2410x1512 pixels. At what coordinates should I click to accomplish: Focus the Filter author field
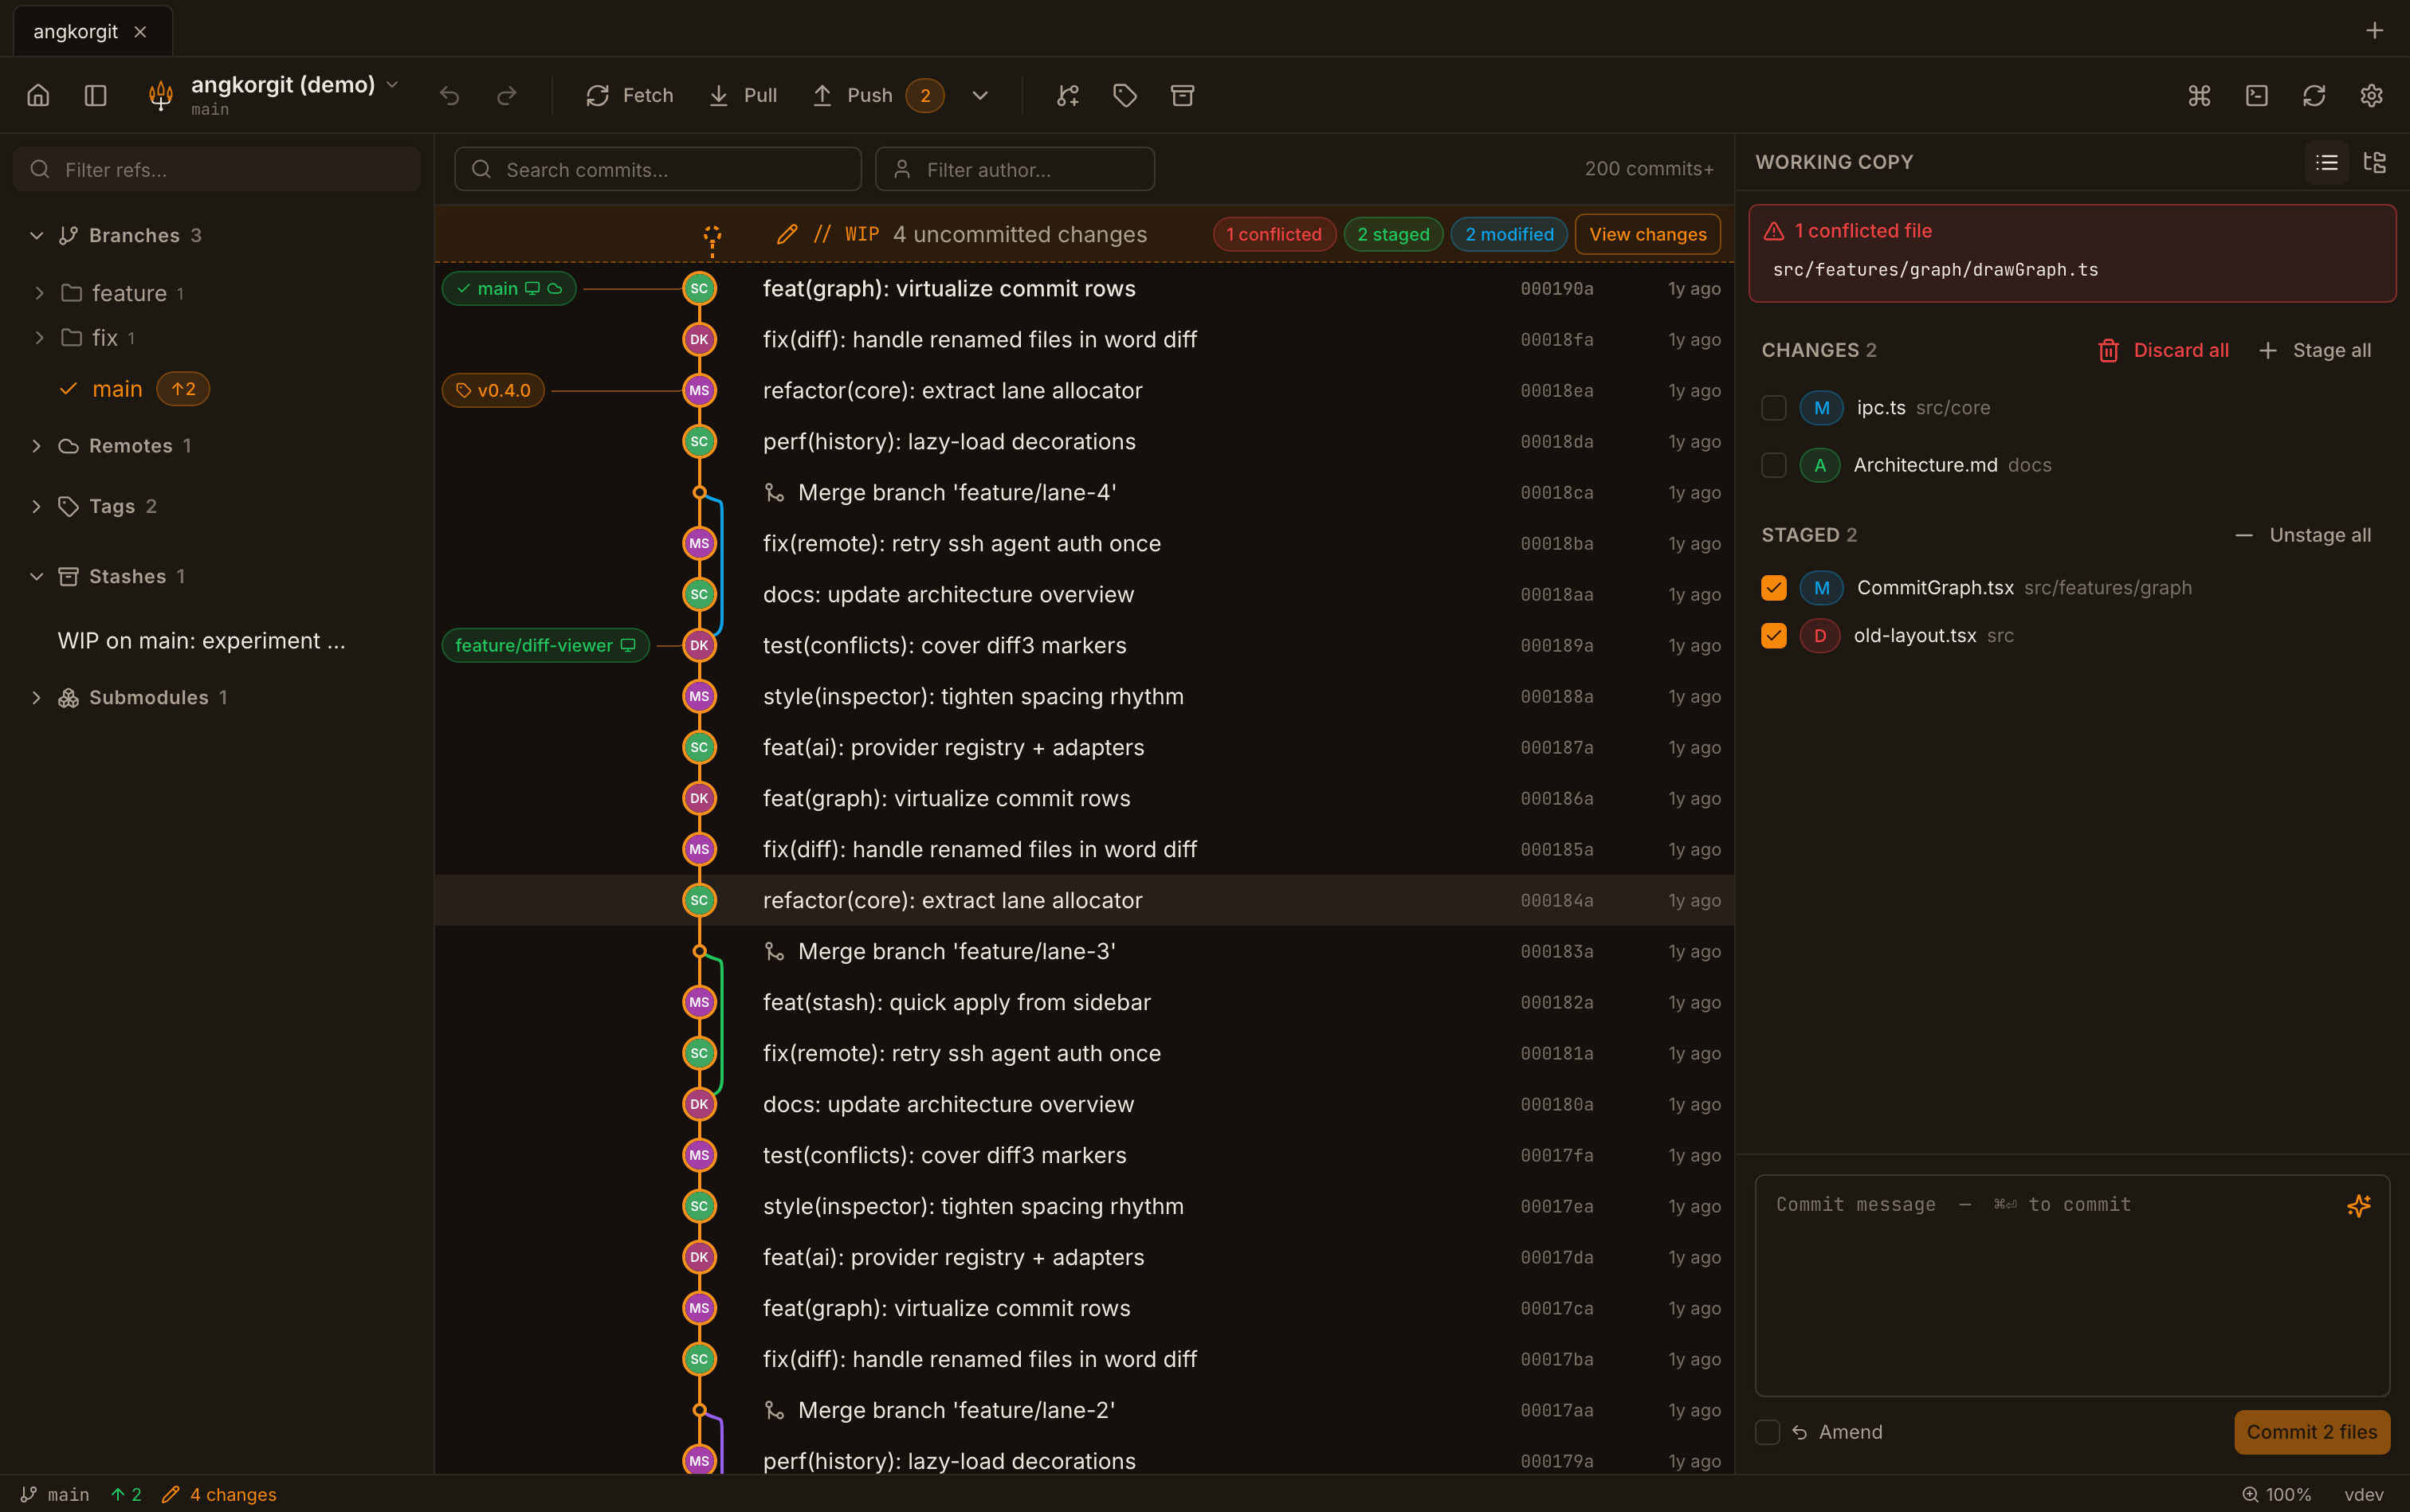tap(1015, 169)
